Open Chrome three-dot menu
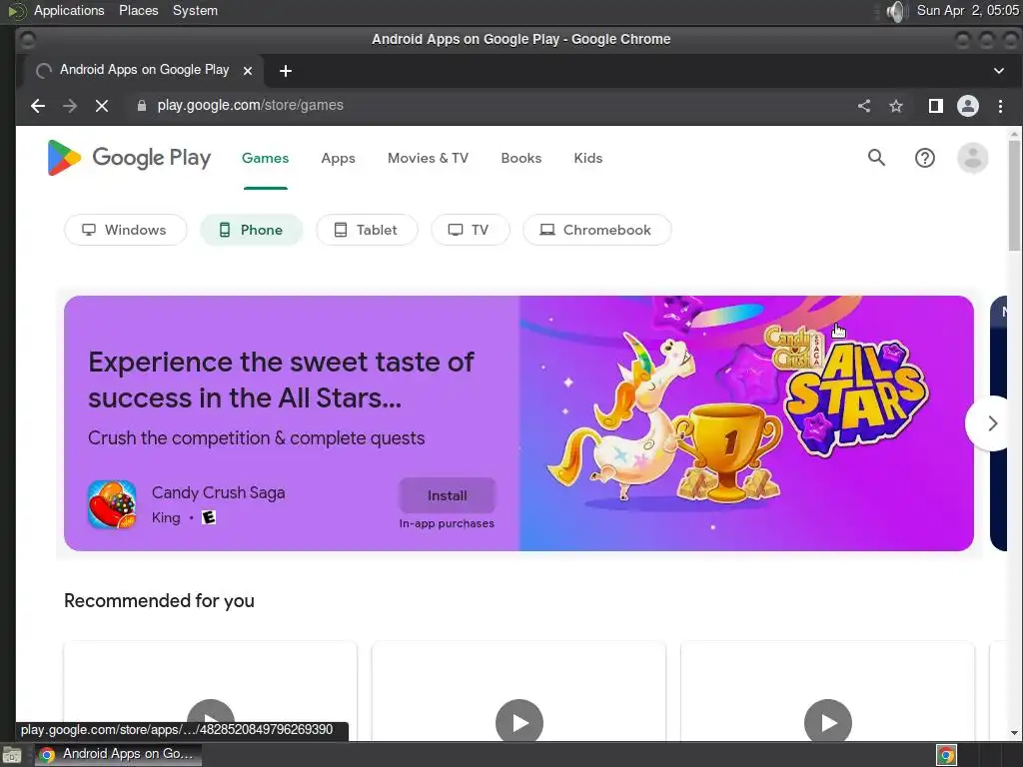 (x=1000, y=106)
